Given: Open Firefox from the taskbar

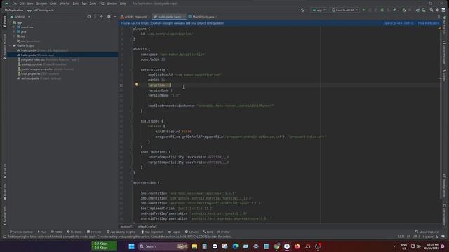Looking at the screenshot, I should click(297, 246).
